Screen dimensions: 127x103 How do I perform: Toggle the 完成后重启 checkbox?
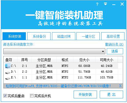[x=5, y=96]
